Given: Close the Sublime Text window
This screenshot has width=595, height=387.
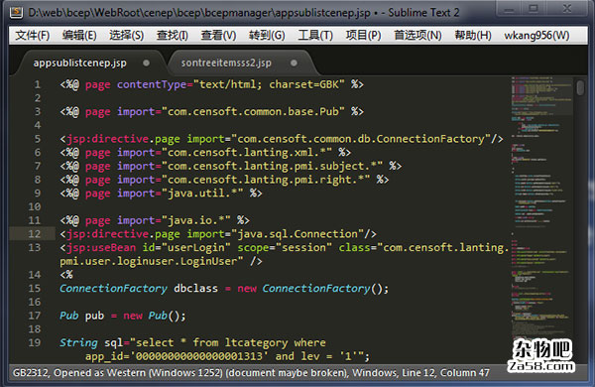Looking at the screenshot, I should click(567, 9).
